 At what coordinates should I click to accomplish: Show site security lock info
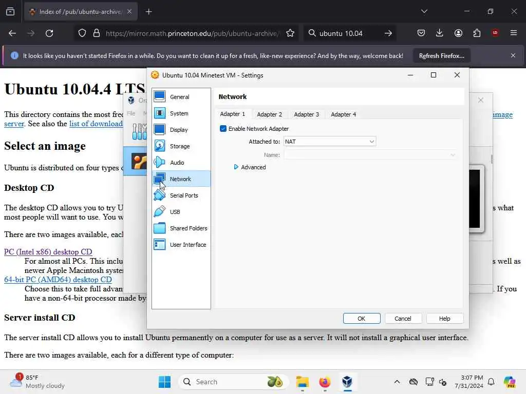pos(97,33)
